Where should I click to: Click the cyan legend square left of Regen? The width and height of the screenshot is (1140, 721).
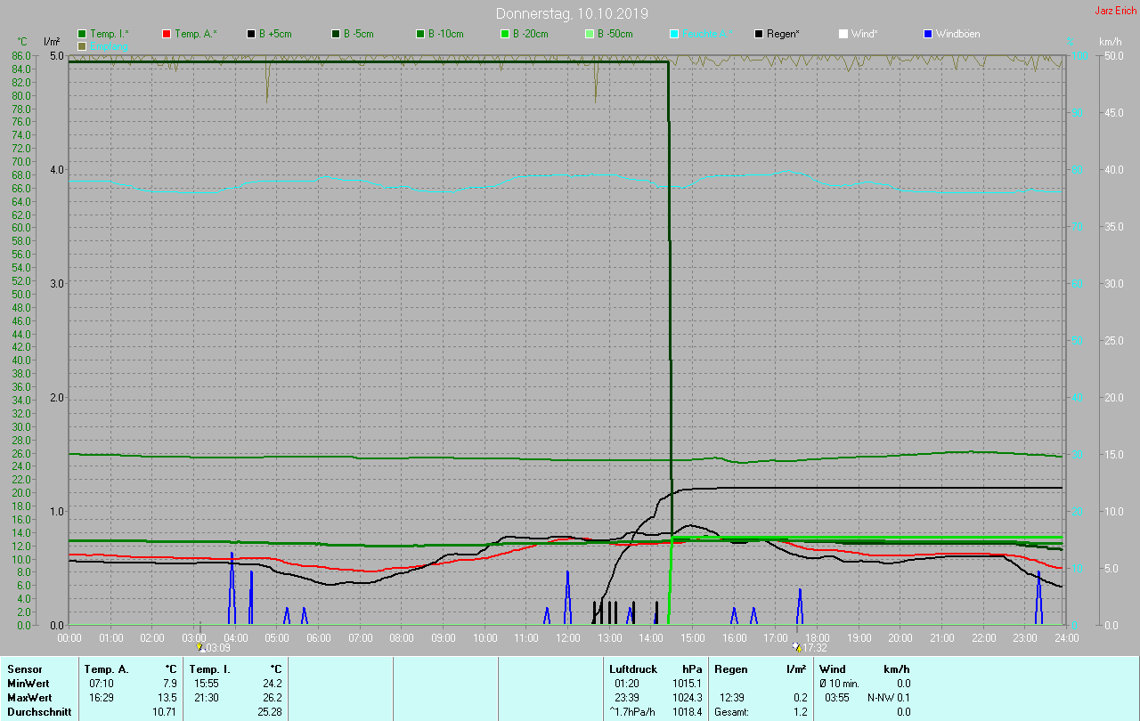coord(674,34)
